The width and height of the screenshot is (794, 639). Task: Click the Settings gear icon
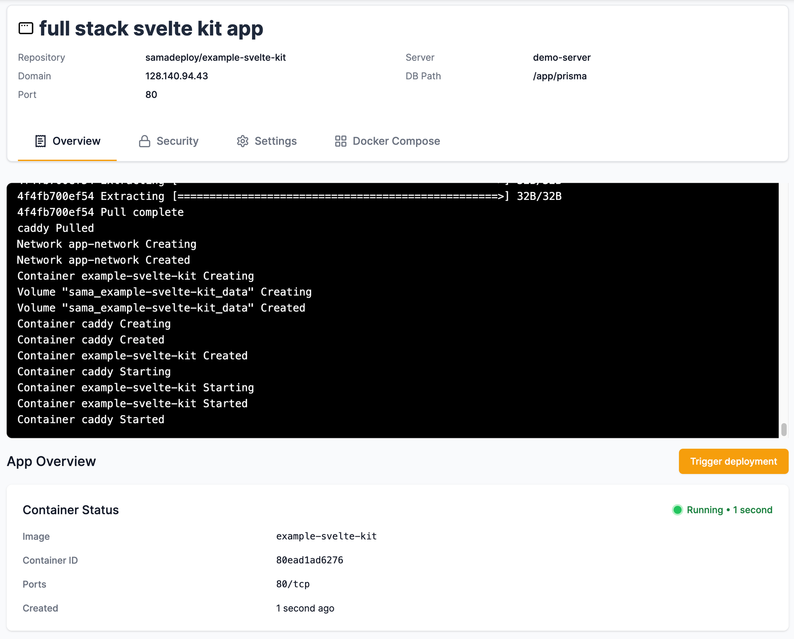tap(243, 141)
